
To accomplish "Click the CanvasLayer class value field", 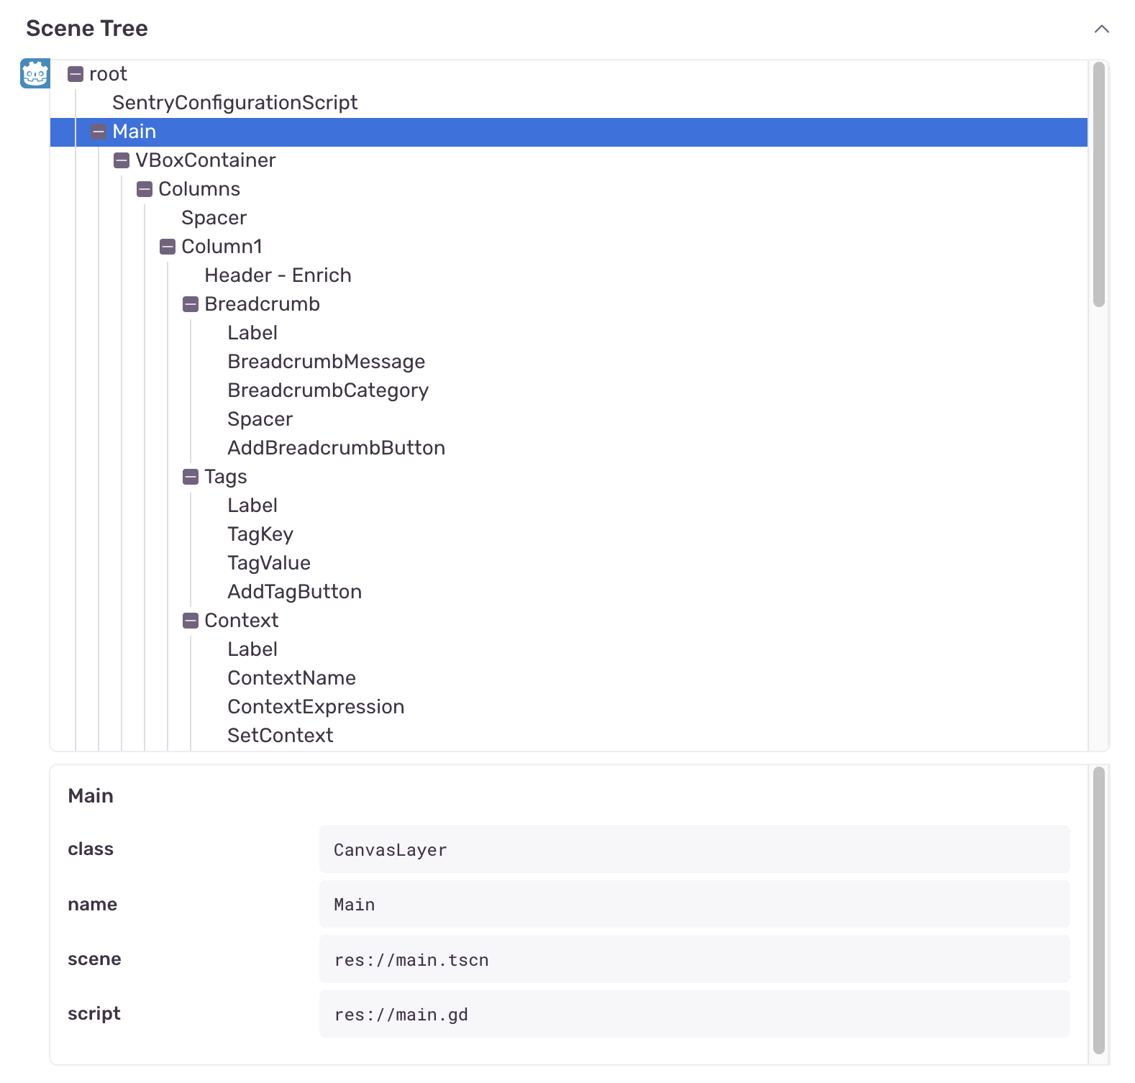I will point(694,849).
